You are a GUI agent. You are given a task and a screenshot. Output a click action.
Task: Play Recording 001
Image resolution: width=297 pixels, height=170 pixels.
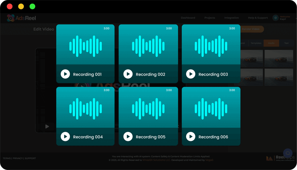click(65, 74)
